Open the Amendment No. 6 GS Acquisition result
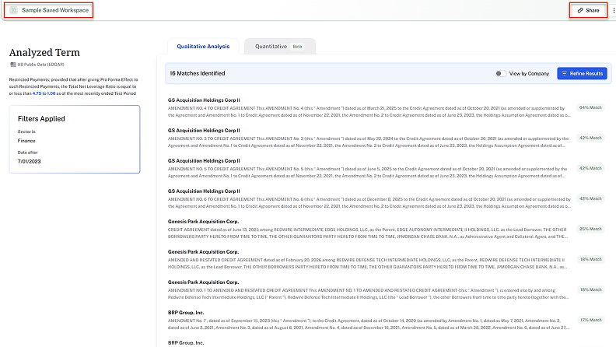The height and width of the screenshot is (347, 616). [x=369, y=198]
